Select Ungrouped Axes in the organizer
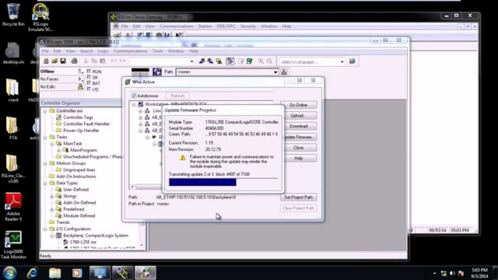This screenshot has height=280, width=498. pos(79,170)
